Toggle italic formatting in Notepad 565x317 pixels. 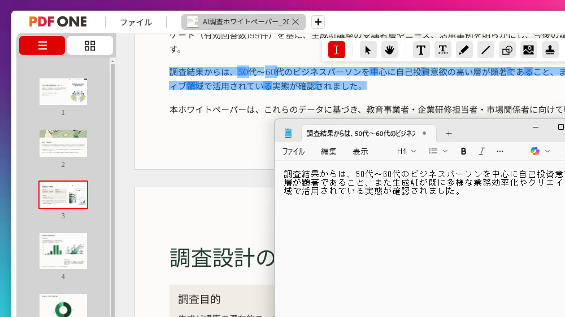click(481, 151)
